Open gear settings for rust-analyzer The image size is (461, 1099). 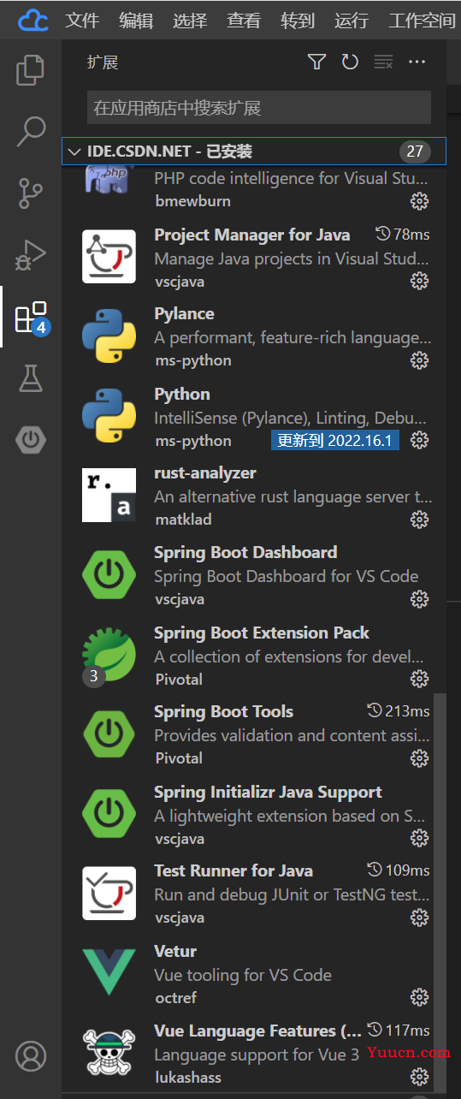[419, 520]
